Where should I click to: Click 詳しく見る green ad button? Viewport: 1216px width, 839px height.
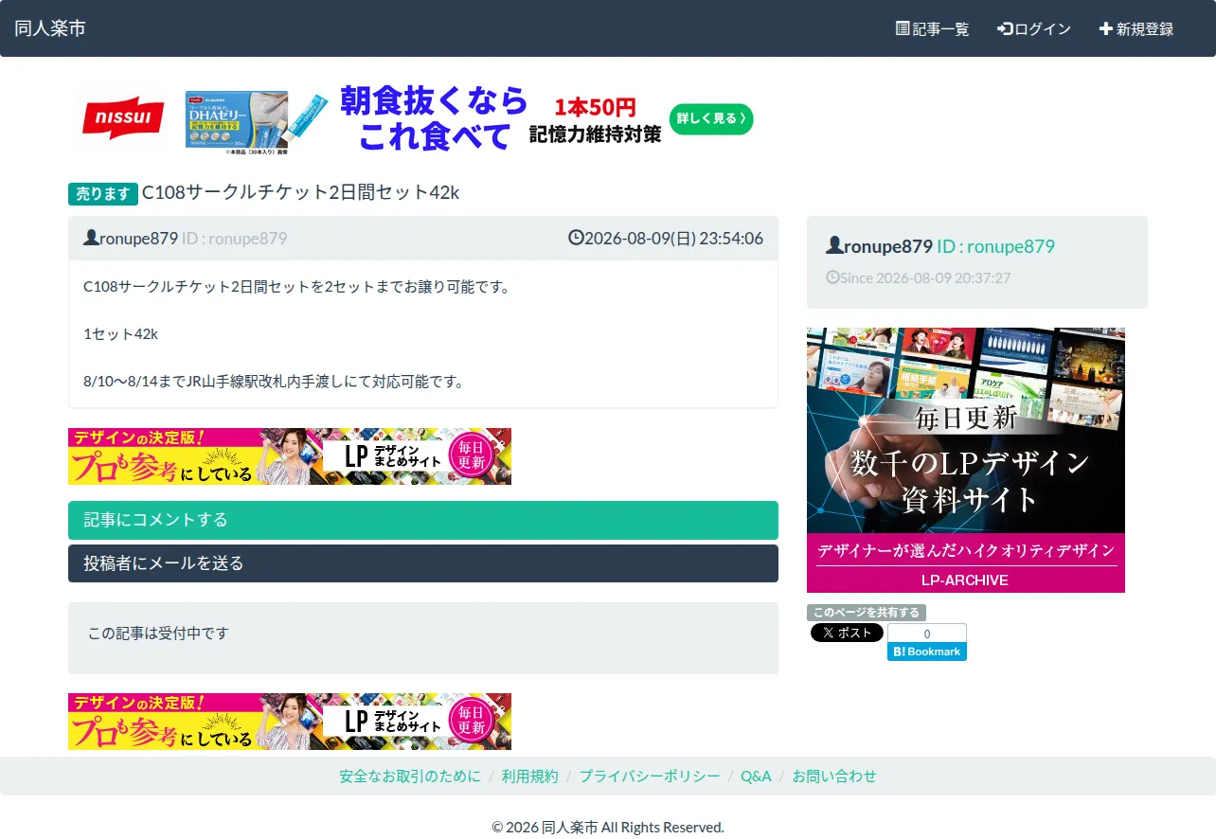pyautogui.click(x=711, y=119)
